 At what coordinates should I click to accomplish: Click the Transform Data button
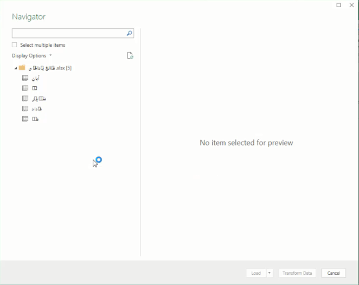(x=297, y=273)
